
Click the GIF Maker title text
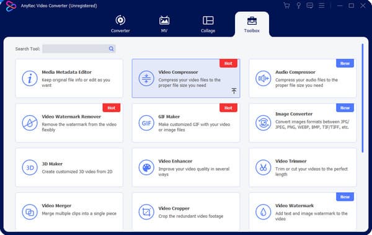click(169, 117)
